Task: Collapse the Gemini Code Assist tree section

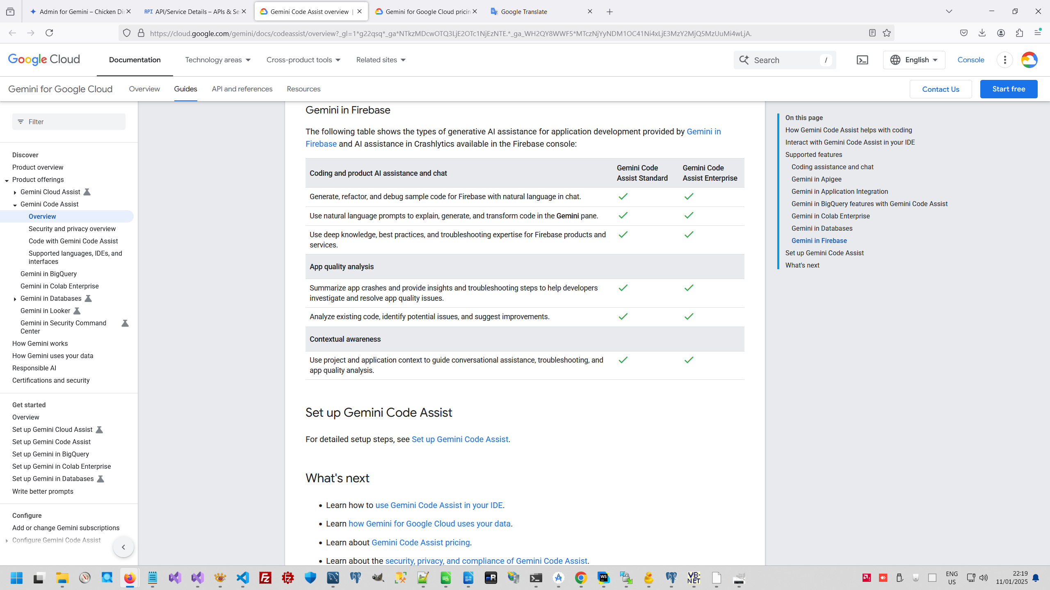Action: (x=15, y=204)
